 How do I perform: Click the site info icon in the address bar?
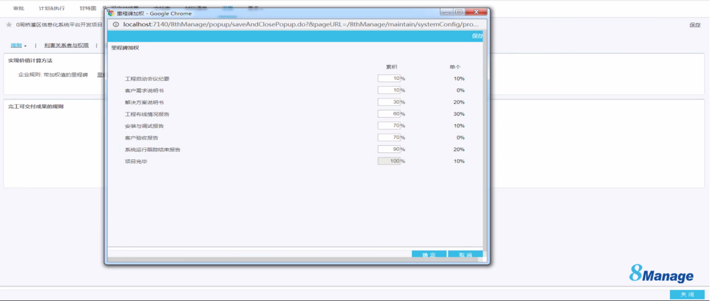point(116,24)
